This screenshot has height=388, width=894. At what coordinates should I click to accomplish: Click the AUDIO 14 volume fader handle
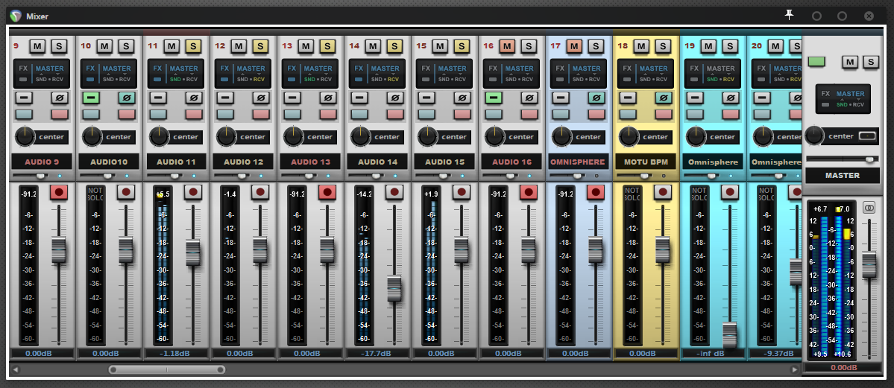[x=394, y=288]
